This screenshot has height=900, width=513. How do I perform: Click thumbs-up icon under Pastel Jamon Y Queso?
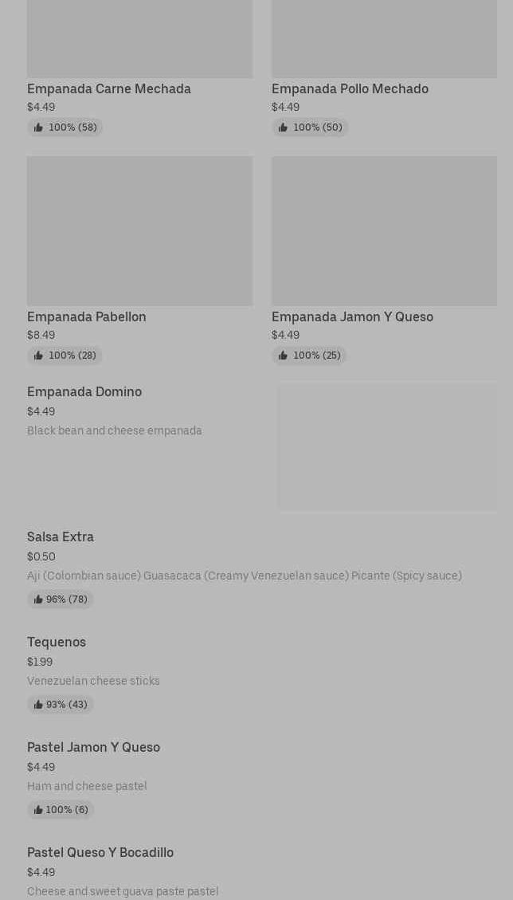pyautogui.click(x=38, y=810)
